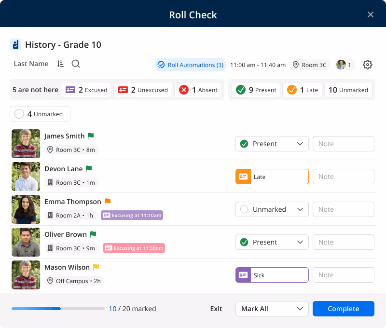Screen dimensions: 386x328
Task: Click Mason Wilson's yellow flag
Action: tap(96, 267)
